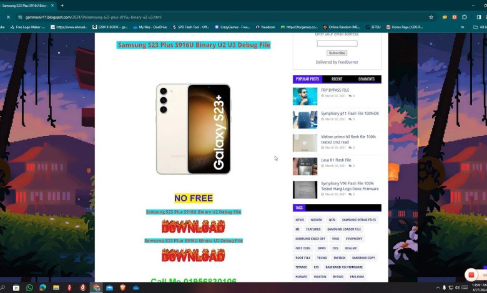Viewport: 487px width, 293px height.
Task: Open the Galaxy S23+ phone image
Action: coord(194,129)
